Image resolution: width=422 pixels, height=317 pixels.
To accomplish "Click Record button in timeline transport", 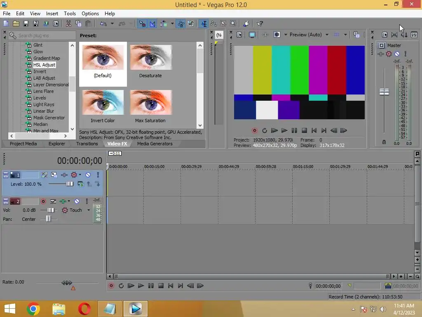I will [111, 286].
